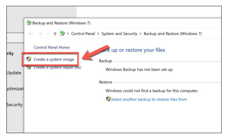Select System and Security in the breadcrumb
Screen dimensions: 227x139
click(x=119, y=34)
